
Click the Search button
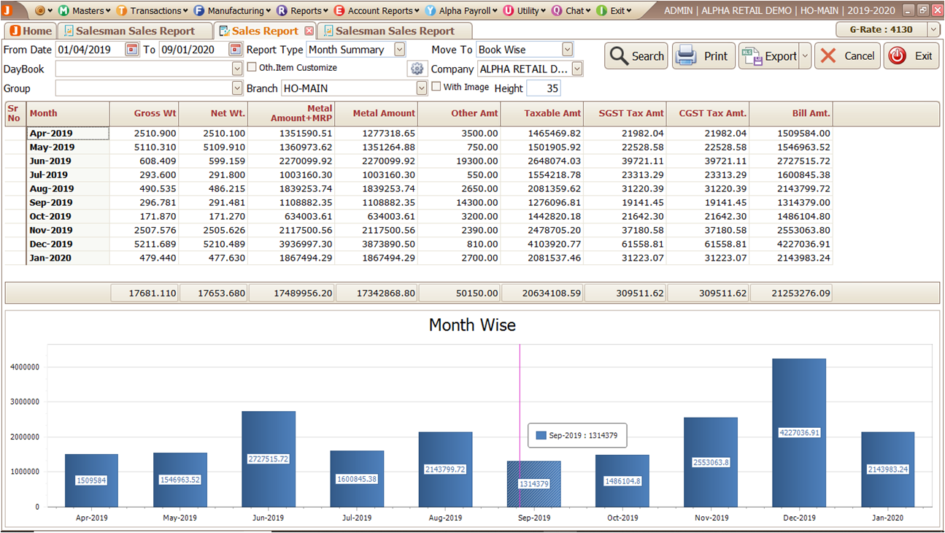(636, 56)
